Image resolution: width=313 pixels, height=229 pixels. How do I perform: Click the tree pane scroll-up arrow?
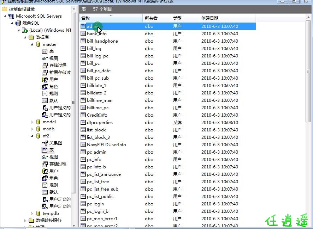[74, 9]
